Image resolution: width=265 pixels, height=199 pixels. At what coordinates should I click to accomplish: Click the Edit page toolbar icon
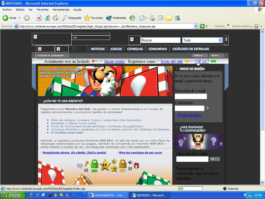pos(160,18)
